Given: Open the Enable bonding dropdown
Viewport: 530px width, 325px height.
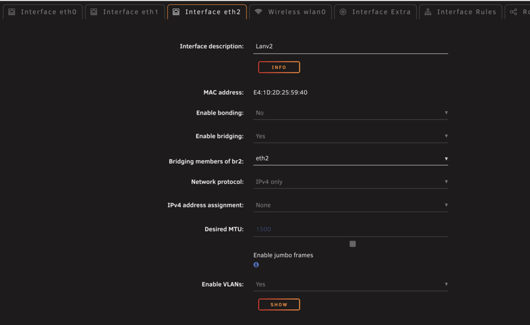Looking at the screenshot, I should (x=350, y=113).
